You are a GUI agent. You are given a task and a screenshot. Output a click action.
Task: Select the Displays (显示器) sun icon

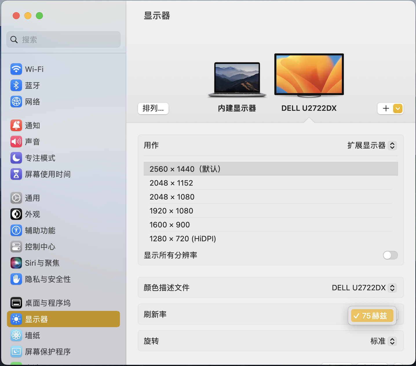pyautogui.click(x=16, y=319)
